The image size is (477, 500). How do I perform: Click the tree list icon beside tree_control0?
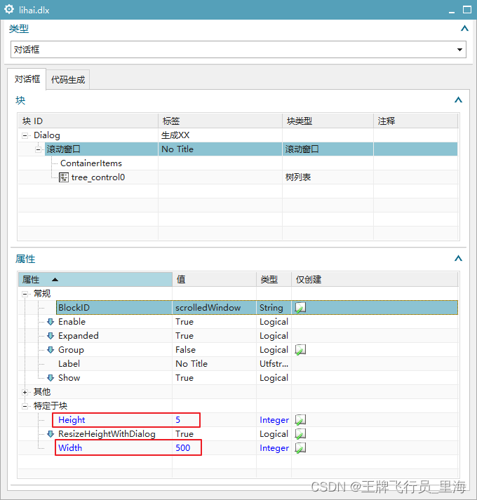[64, 177]
